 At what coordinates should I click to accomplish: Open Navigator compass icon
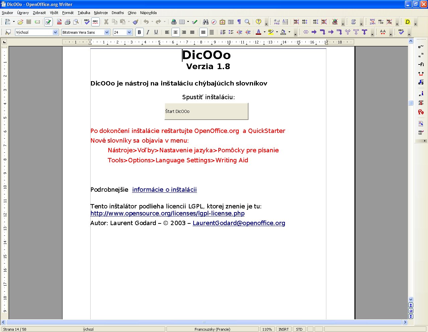pos(214,22)
